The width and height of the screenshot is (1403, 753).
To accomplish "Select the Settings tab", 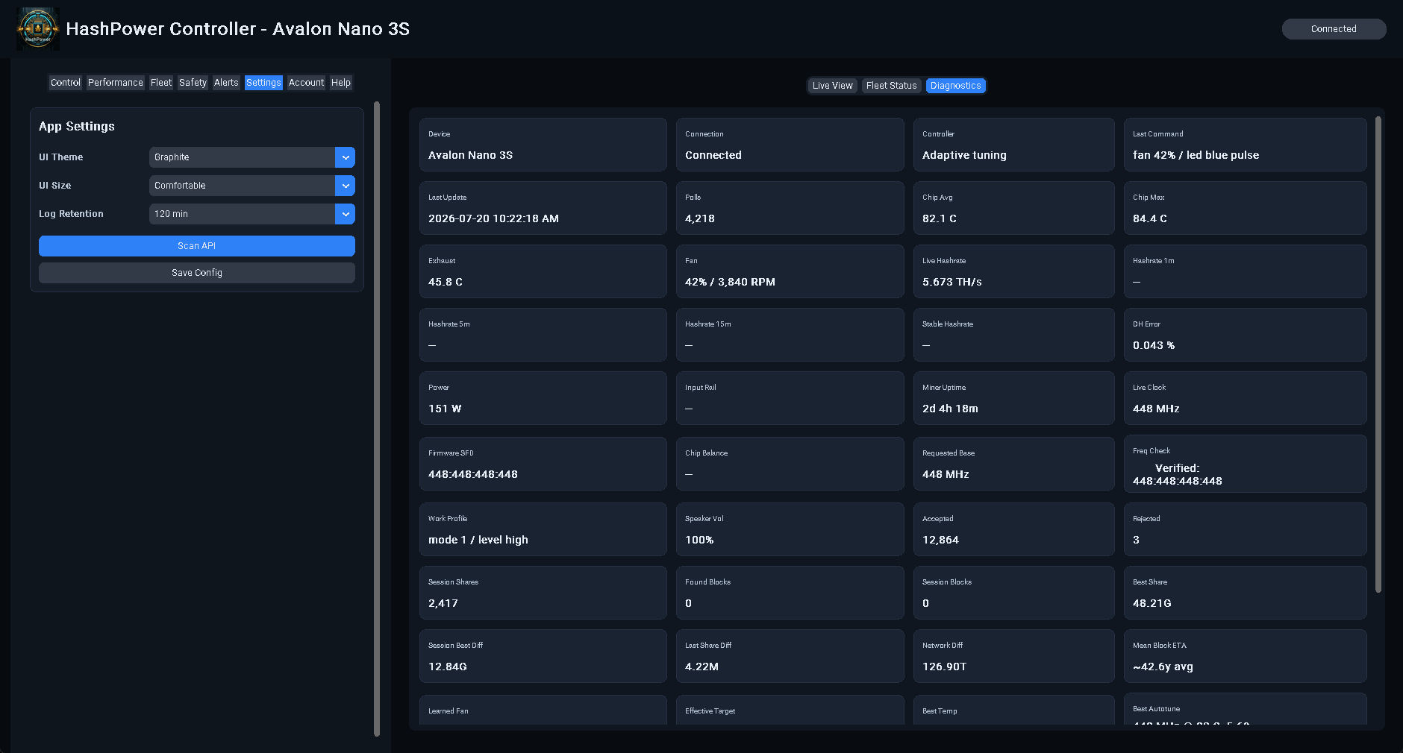I will (x=263, y=83).
